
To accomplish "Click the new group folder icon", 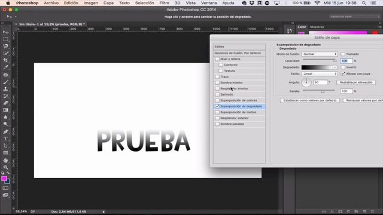I will [357, 211].
